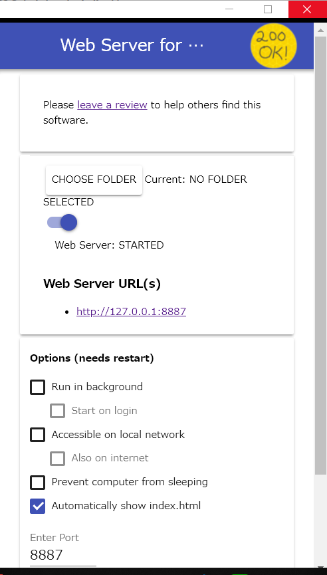Toggle the Web Server started switch off
The image size is (327, 575).
62,223
